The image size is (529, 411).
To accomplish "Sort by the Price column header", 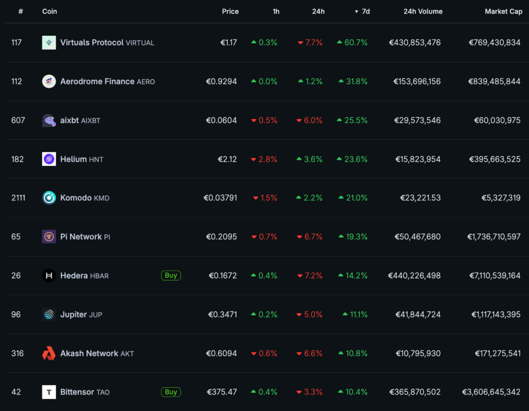I will tap(230, 11).
